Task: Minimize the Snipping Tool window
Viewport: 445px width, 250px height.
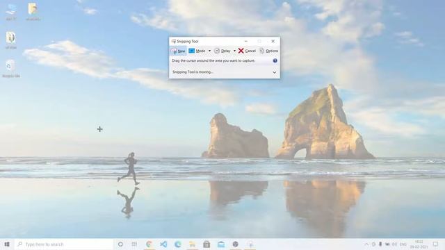Action: 246,42
